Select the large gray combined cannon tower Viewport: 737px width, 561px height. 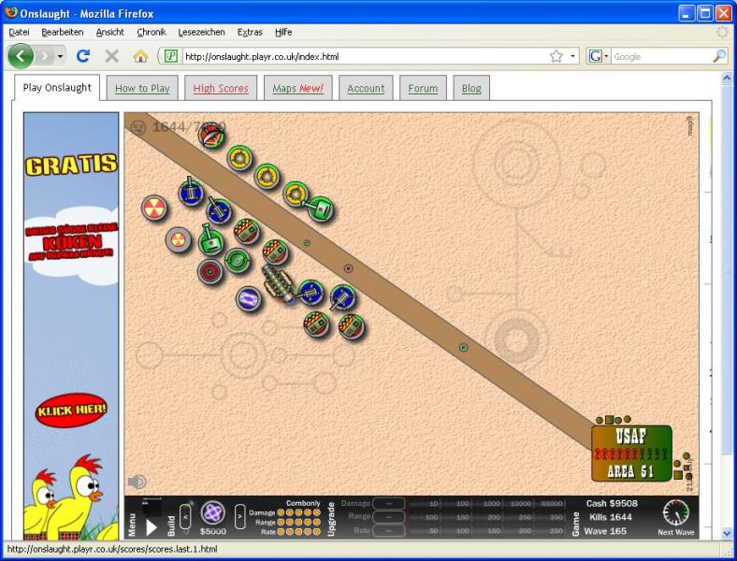[x=278, y=280]
